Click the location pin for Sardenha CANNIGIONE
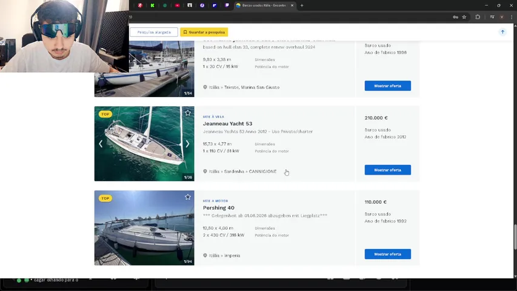 pyautogui.click(x=205, y=171)
